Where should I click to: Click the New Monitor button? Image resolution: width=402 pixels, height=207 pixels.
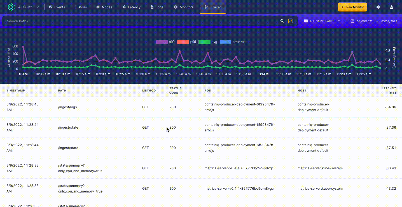352,7
